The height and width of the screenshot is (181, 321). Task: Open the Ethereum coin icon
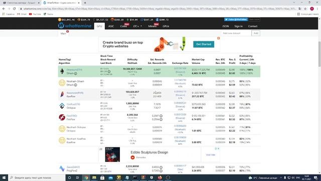[62, 71]
